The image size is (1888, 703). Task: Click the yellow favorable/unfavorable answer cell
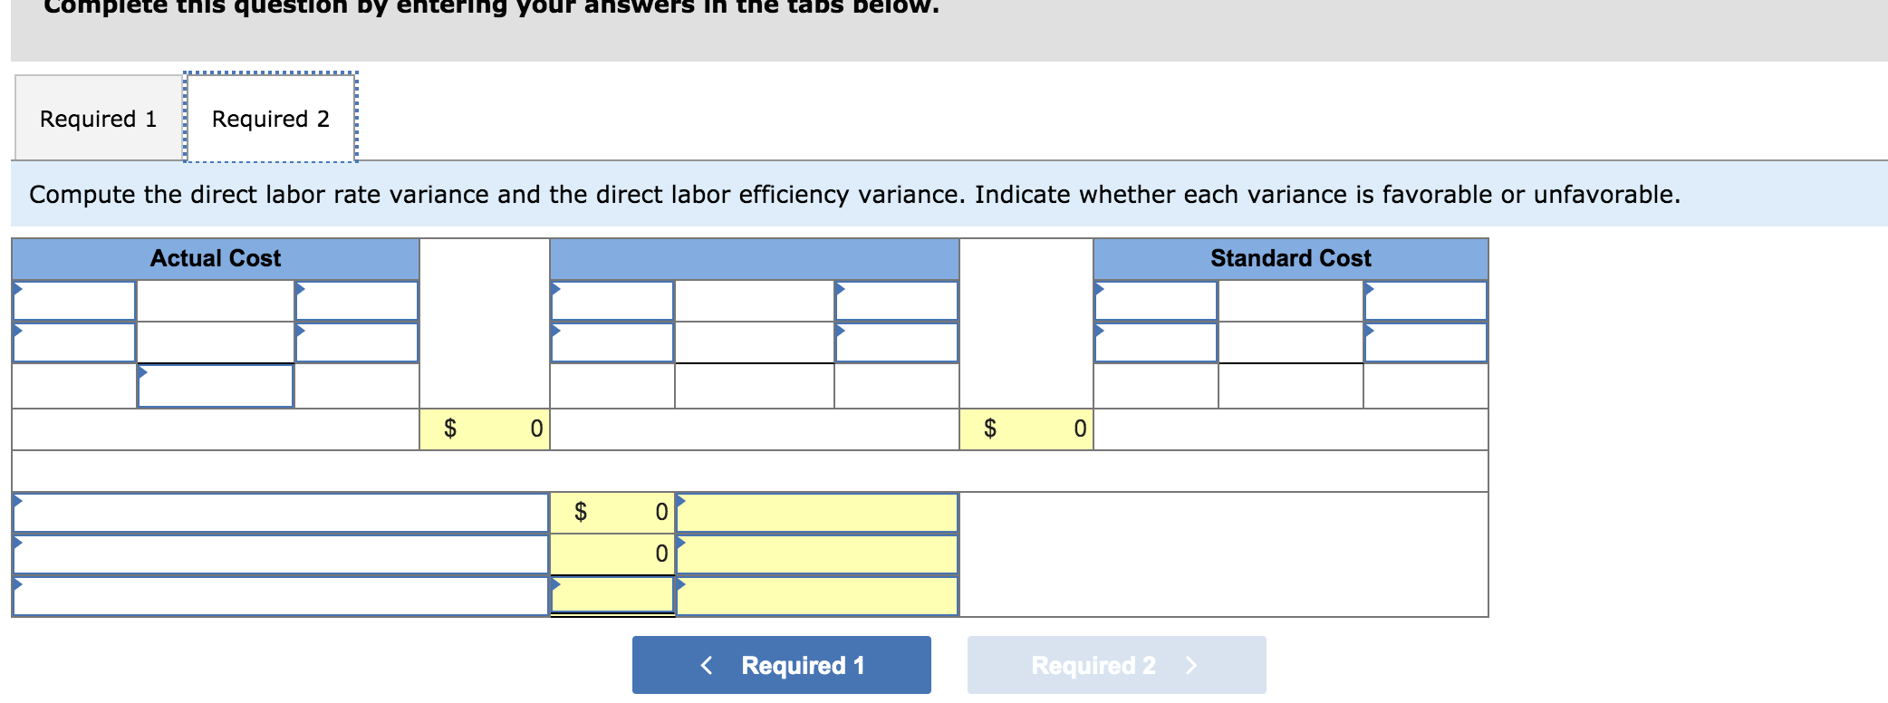click(815, 513)
